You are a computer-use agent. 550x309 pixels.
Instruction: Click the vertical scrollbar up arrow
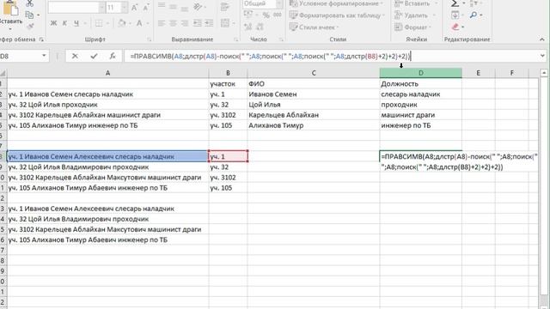click(544, 73)
